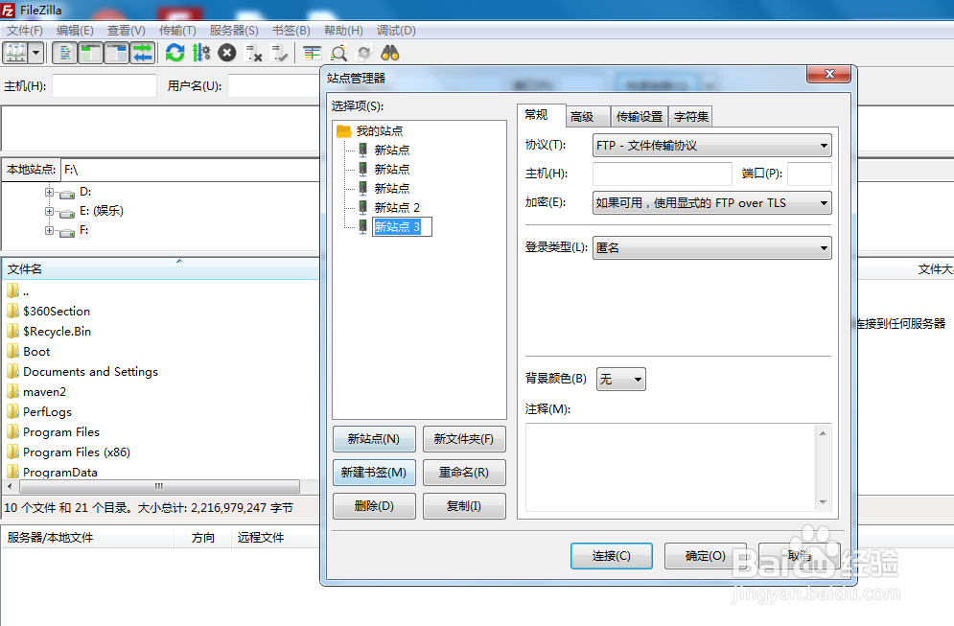Open 服务器(S) menu
954x626 pixels.
coord(234,31)
